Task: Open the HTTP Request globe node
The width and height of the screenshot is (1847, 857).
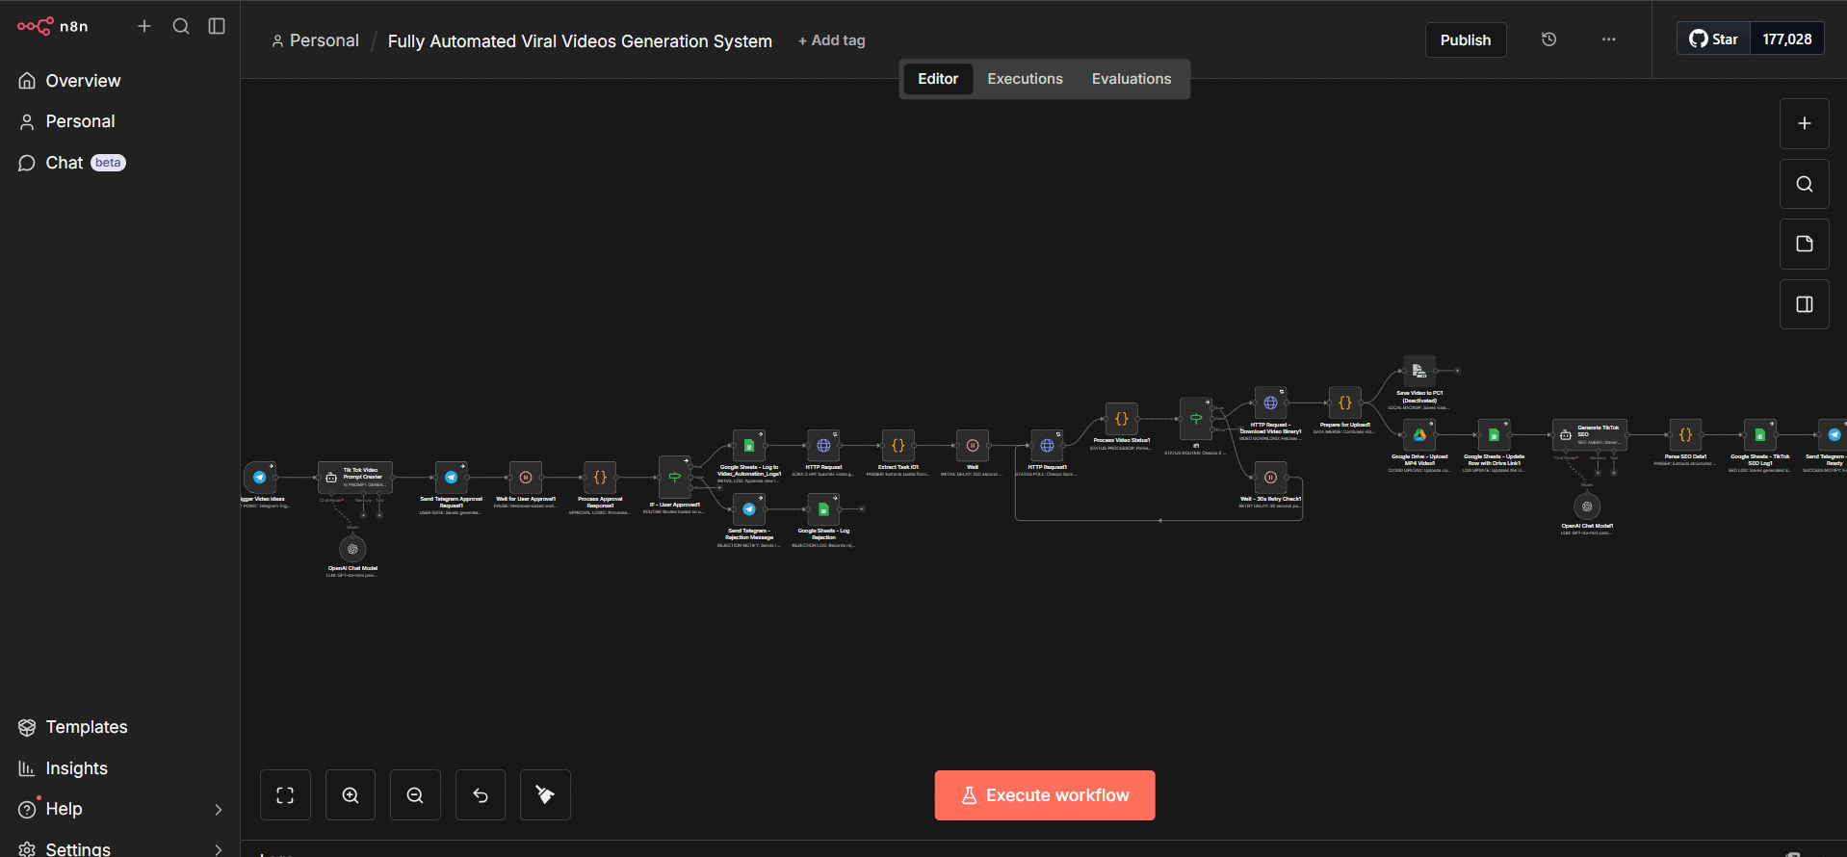Action: [x=823, y=446]
